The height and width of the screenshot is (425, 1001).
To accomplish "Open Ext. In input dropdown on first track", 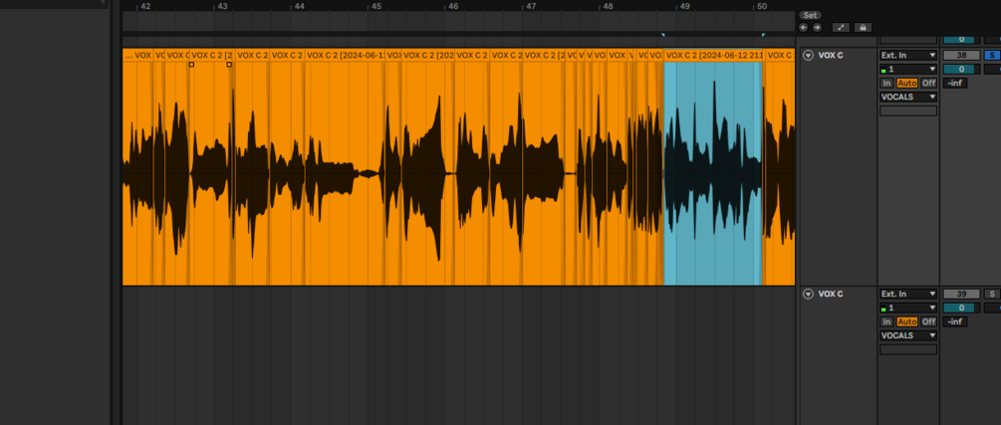I will [908, 56].
